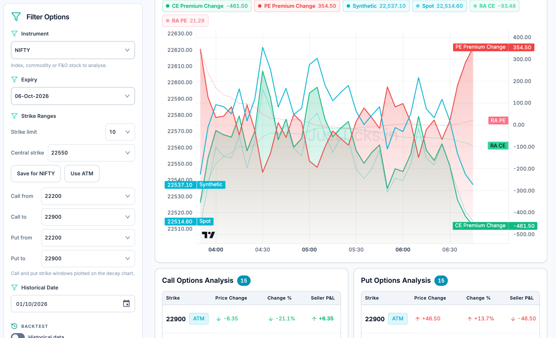Open the Call to 22900 dropdown
The width and height of the screenshot is (556, 338).
(88, 217)
